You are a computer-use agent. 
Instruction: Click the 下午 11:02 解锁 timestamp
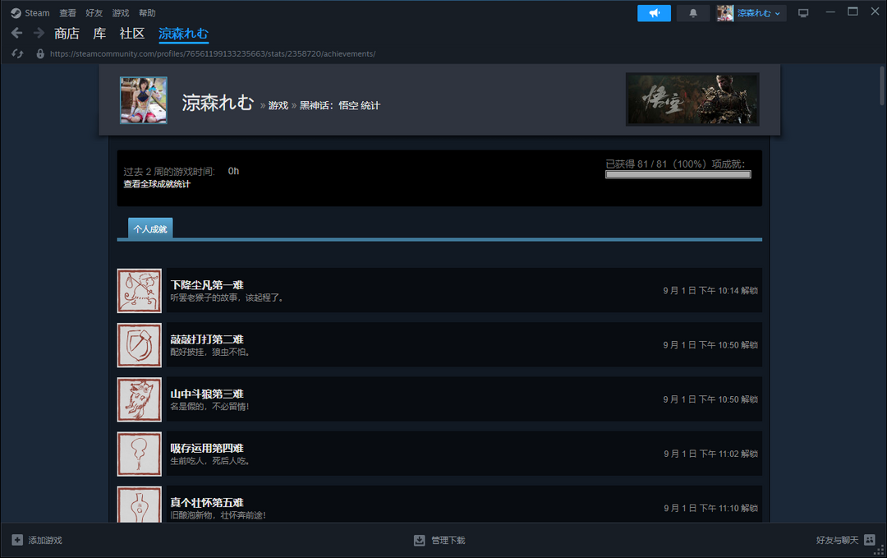point(710,454)
